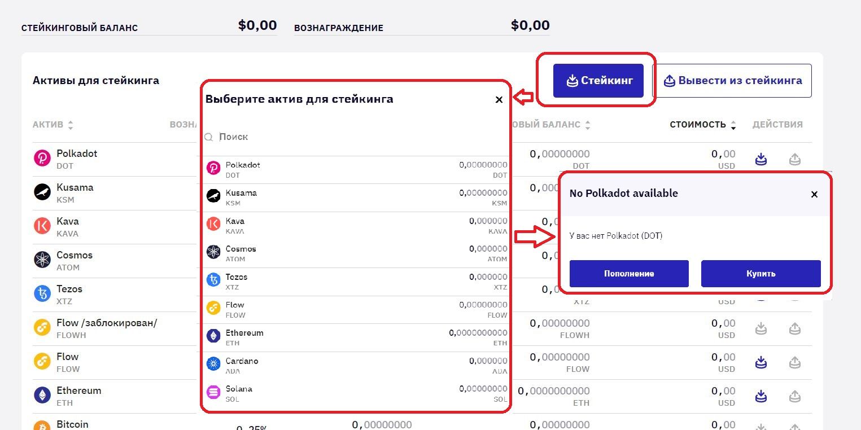861x430 pixels.
Task: Select Tezos XTZ in the asset picker
Action: point(356,282)
